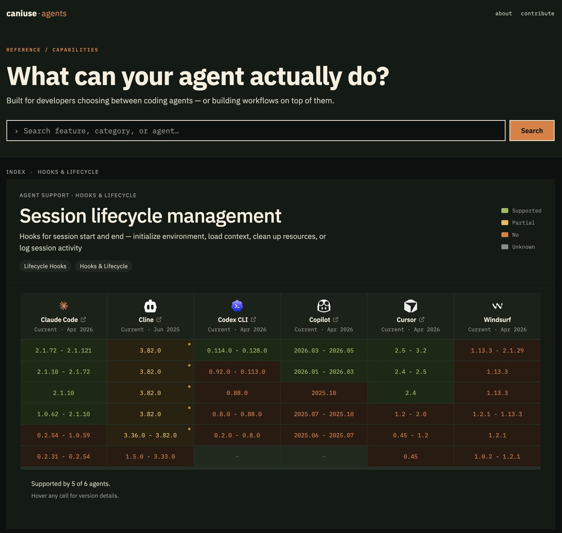The width and height of the screenshot is (562, 533).
Task: Click the gray Unknown legend swatch
Action: point(505,247)
